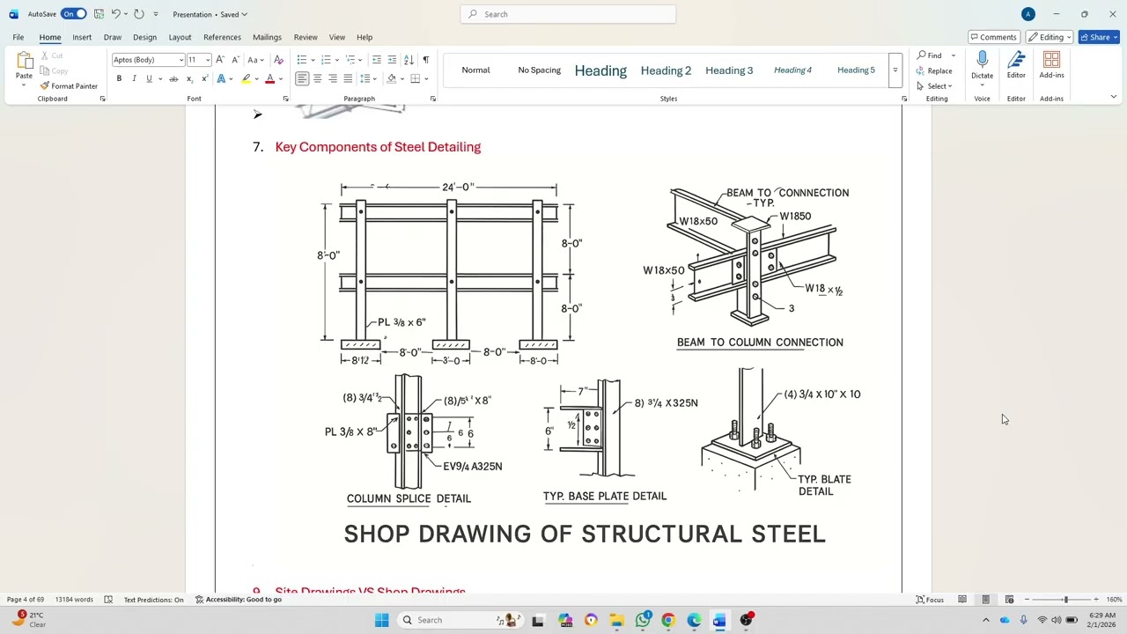This screenshot has width=1127, height=634.
Task: Toggle Superscript formatting
Action: click(204, 78)
